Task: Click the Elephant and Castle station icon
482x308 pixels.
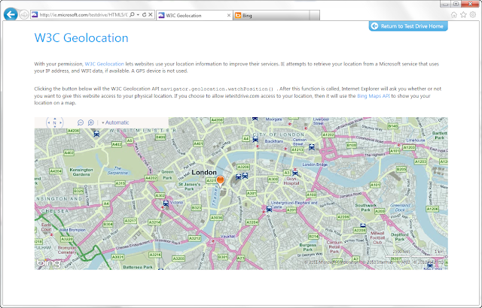Action: pyautogui.click(x=269, y=209)
